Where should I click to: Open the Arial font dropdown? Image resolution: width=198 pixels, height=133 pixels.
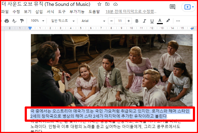coord(93,21)
